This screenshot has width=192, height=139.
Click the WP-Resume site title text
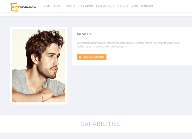[28, 7]
